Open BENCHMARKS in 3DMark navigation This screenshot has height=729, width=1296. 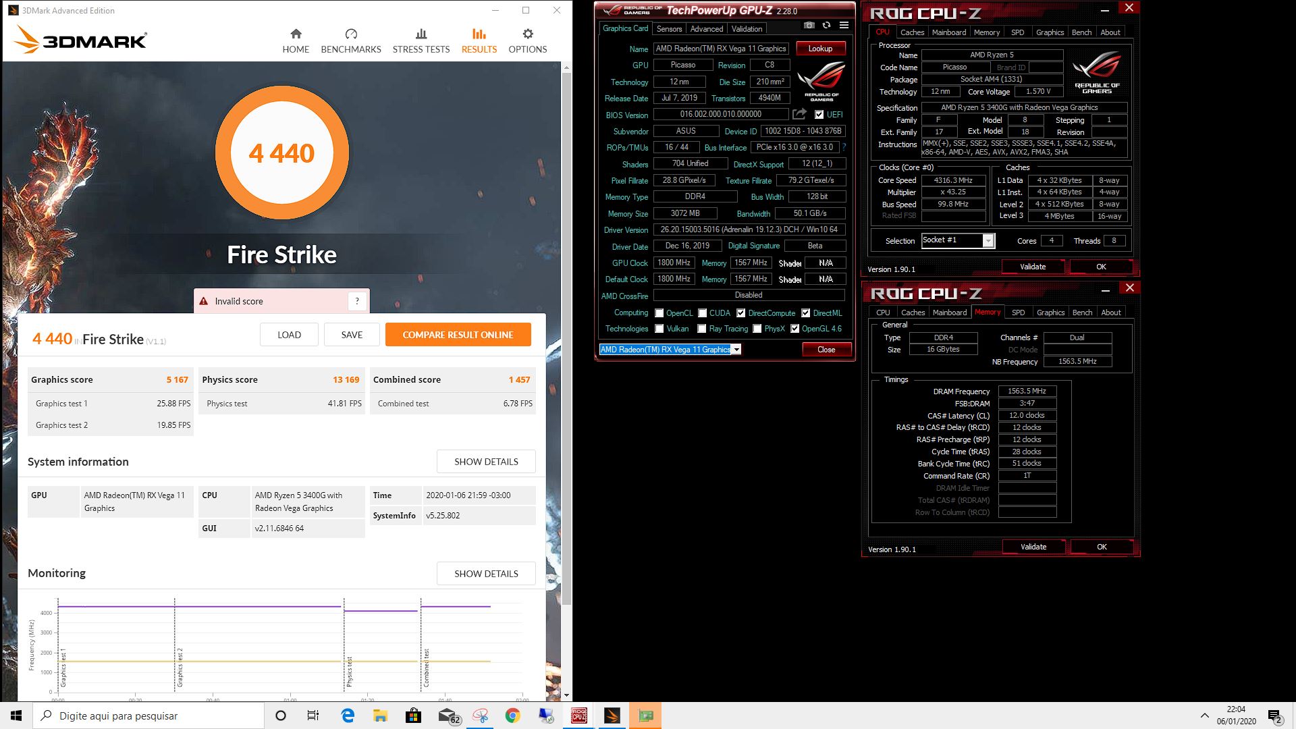click(x=351, y=41)
